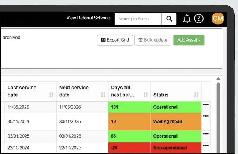
Task: Sort by Last service date column
Action: [x=51, y=95]
